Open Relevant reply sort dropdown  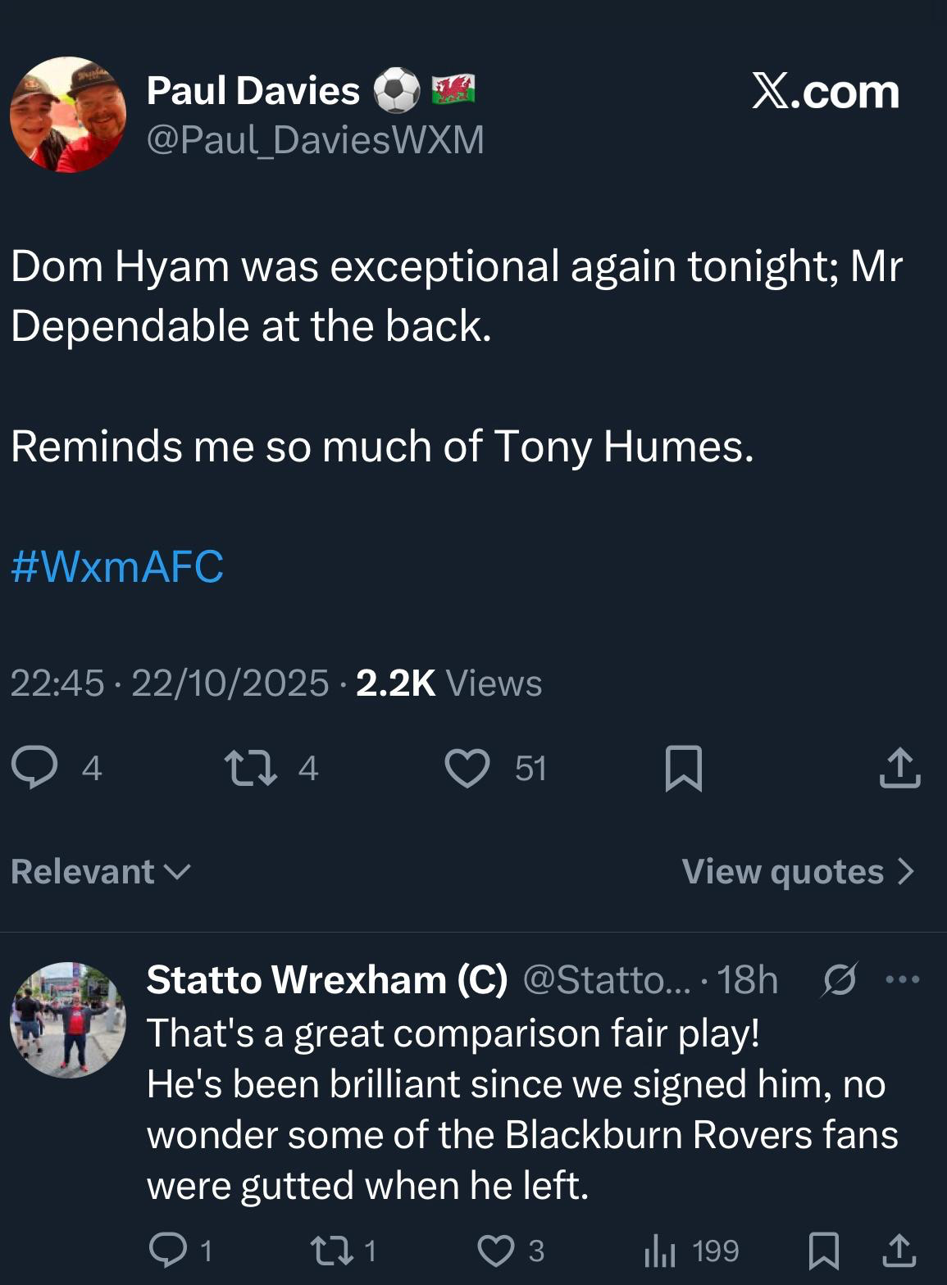click(x=100, y=872)
